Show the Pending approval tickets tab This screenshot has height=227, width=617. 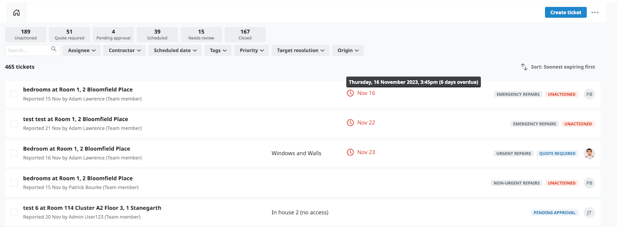[113, 35]
